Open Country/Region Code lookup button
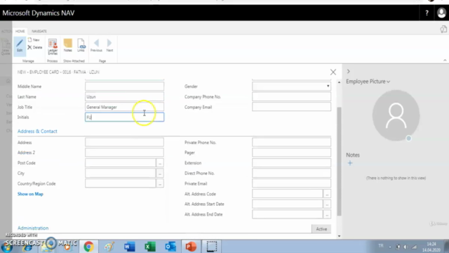The width and height of the screenshot is (449, 253). coord(160,183)
